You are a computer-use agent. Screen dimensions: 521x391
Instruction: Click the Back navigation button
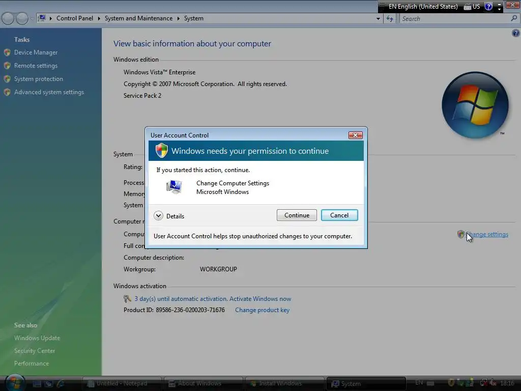(x=8, y=18)
